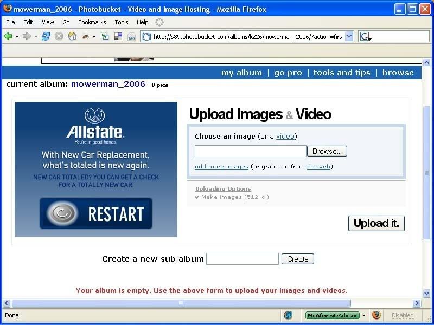Viewport: 434px width, 325px height.
Task: Click the Browse... file button
Action: click(x=327, y=151)
